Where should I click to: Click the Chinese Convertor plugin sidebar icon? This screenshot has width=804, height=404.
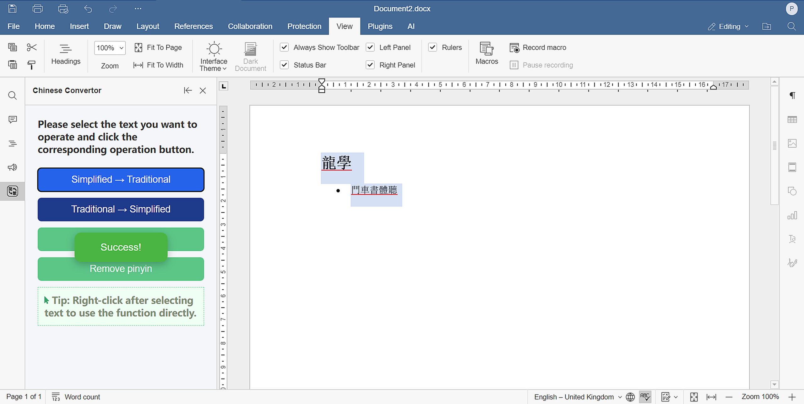(13, 191)
